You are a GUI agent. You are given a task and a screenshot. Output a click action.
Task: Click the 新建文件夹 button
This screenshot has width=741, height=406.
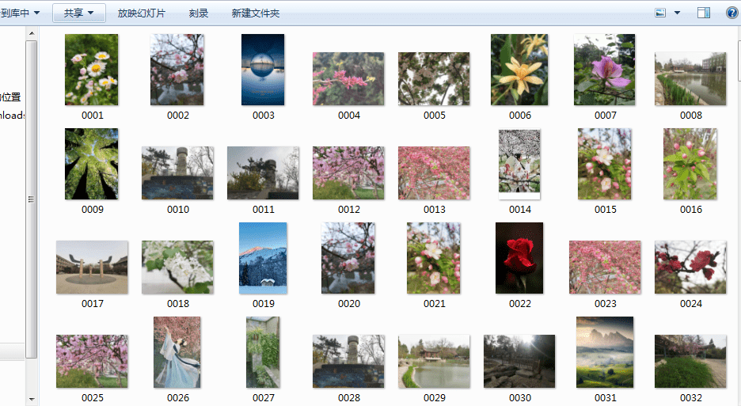pos(255,13)
